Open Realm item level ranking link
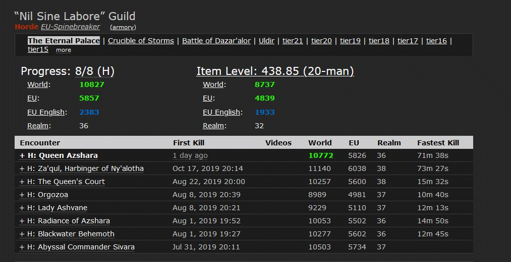Viewport: 511px width, 262px height. (x=214, y=126)
